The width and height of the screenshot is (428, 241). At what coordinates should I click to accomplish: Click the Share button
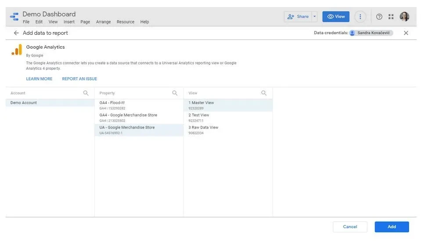298,17
